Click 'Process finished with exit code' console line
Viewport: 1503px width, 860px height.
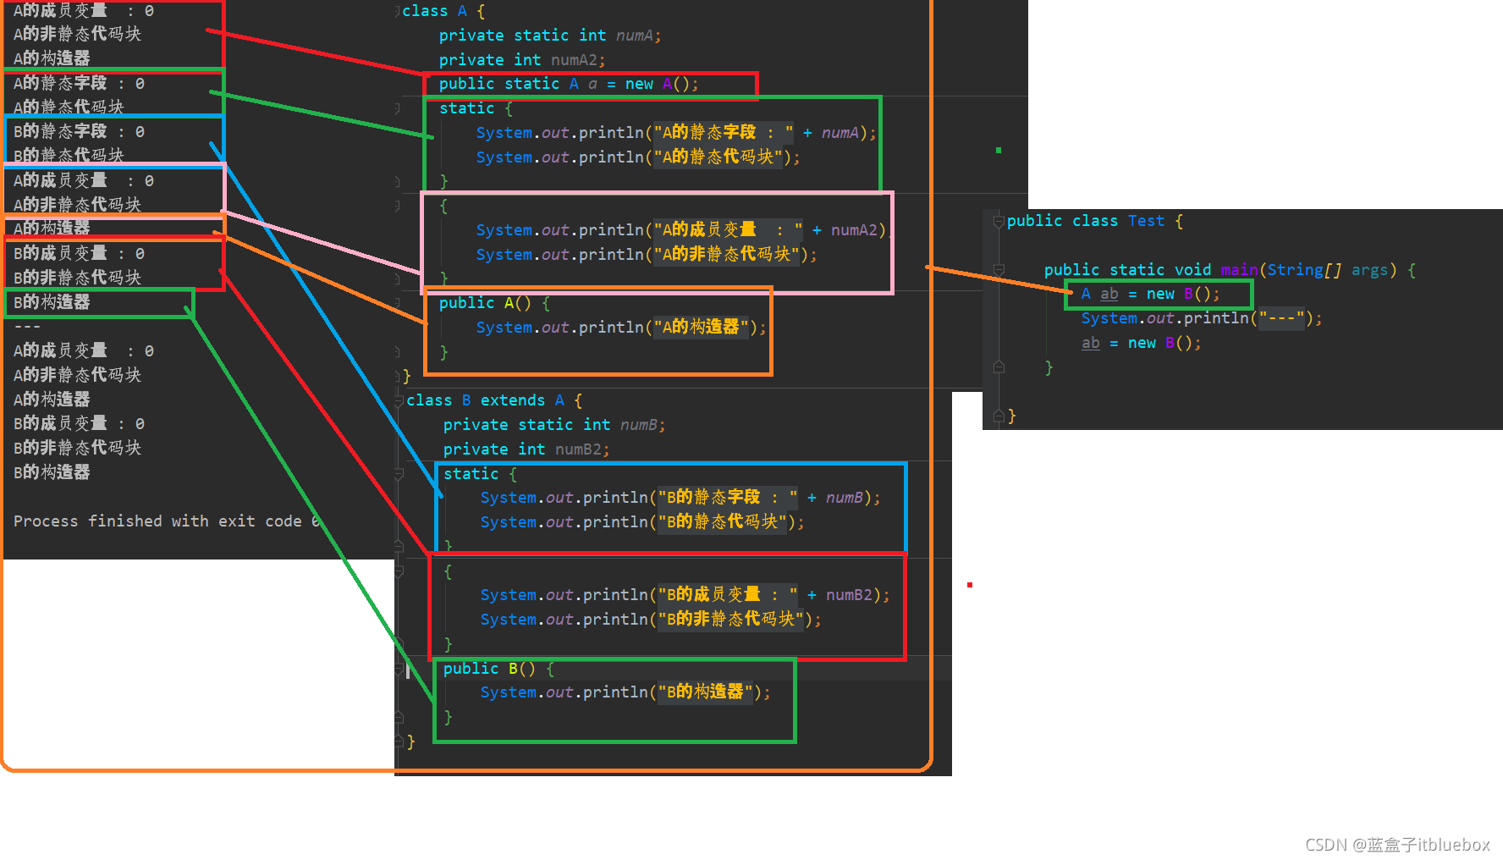167,521
